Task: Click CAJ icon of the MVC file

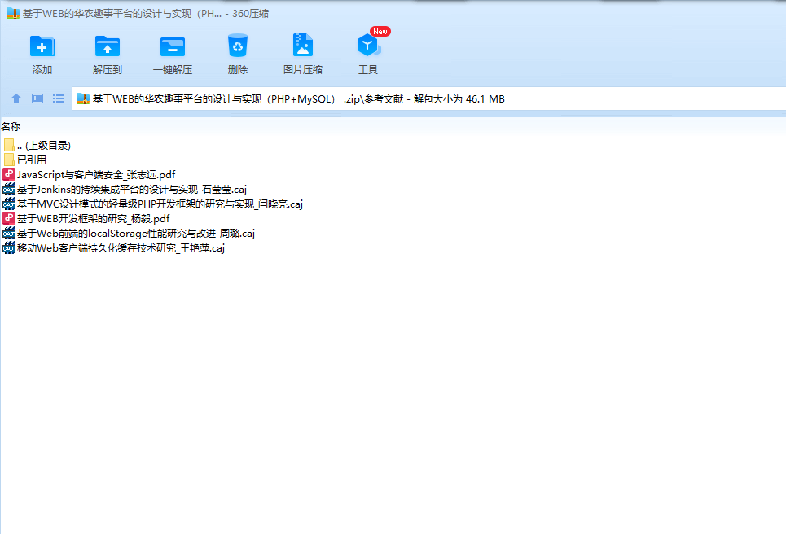Action: 8,204
